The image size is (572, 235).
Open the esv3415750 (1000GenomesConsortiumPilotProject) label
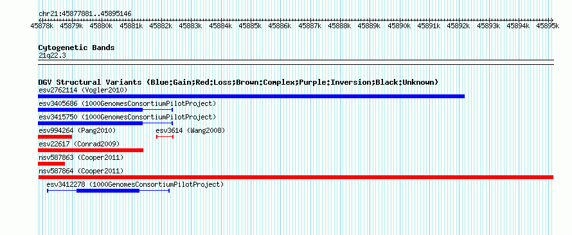(127, 117)
